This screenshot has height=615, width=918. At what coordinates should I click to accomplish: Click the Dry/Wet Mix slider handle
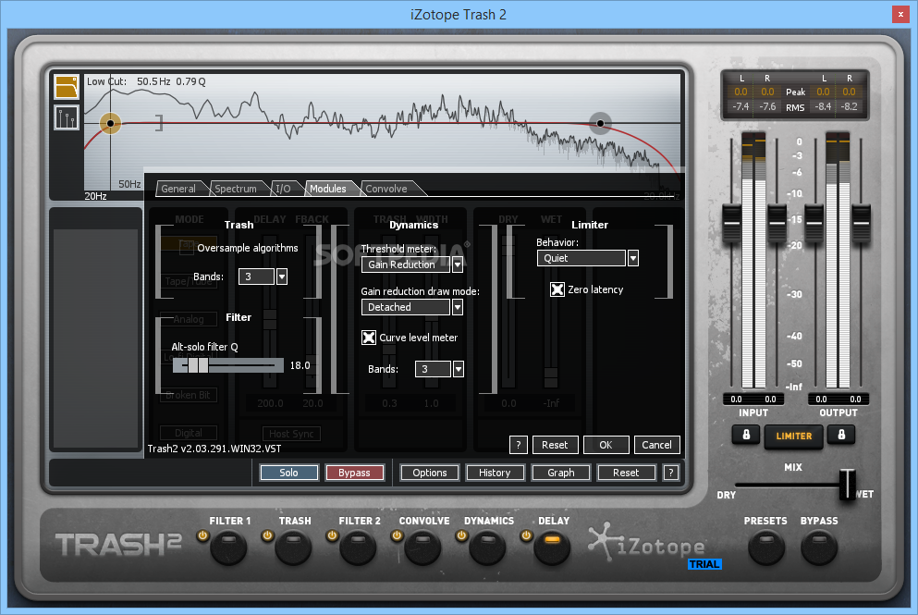pos(847,485)
